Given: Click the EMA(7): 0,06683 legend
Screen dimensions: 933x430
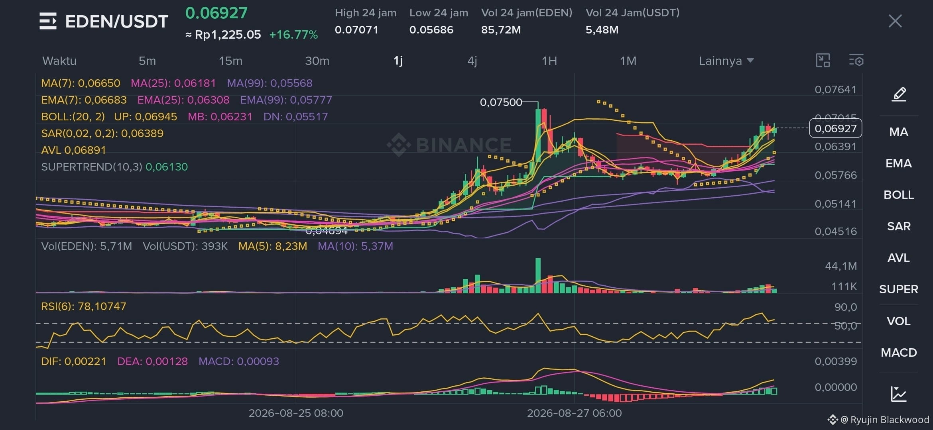Looking at the screenshot, I should point(84,100).
